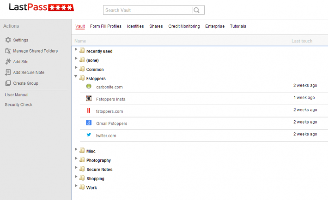Open the Identities tab

[x=135, y=26]
